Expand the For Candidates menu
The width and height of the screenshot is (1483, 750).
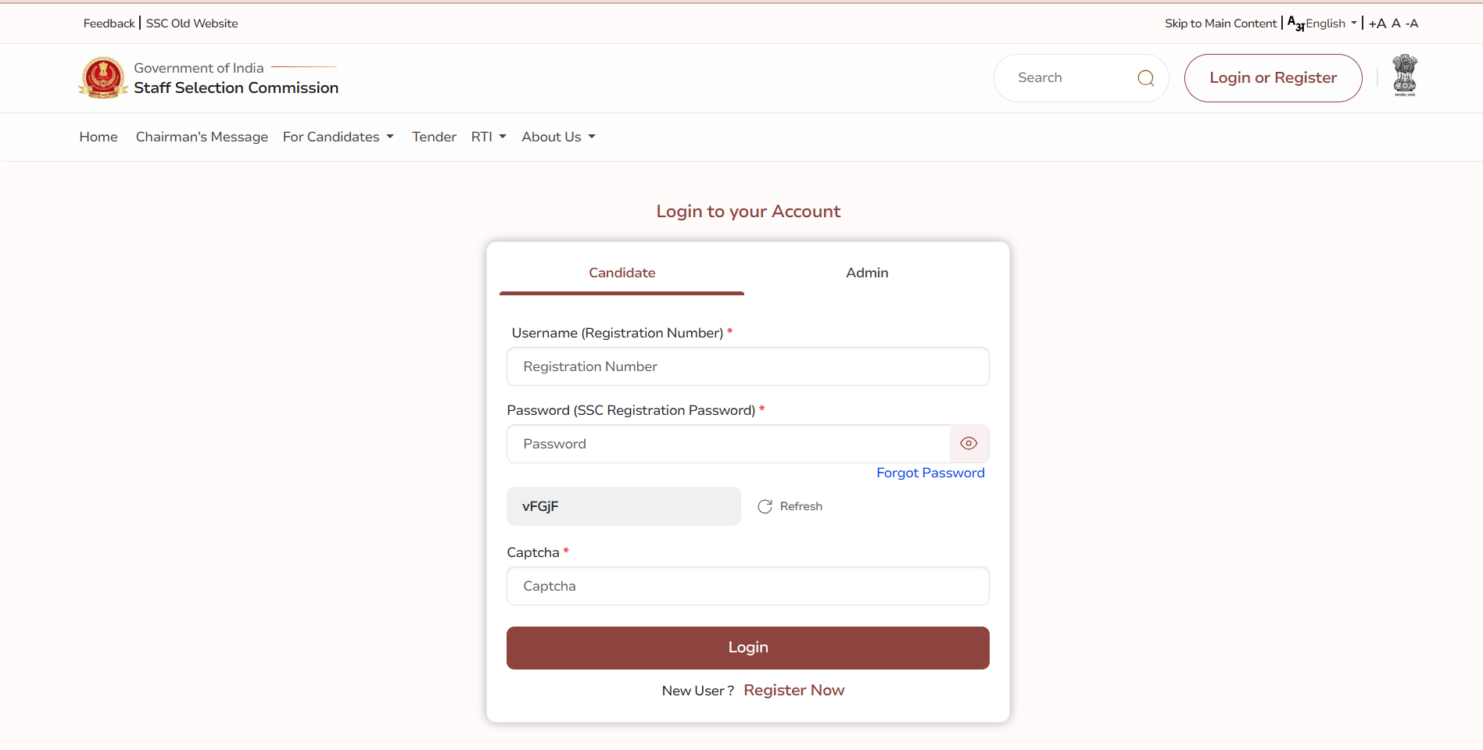338,137
